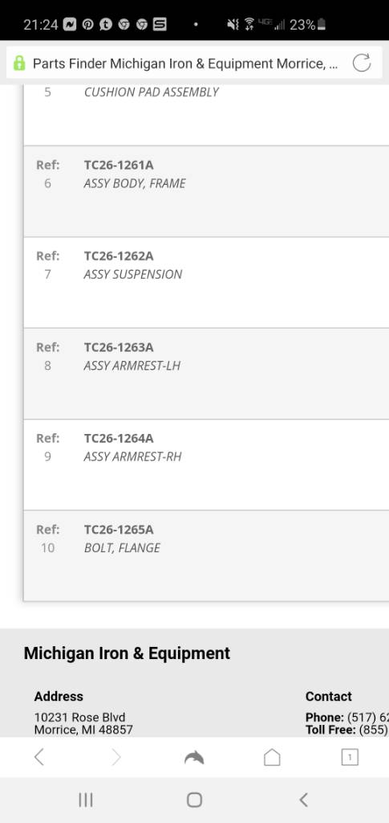Tap the browser home icon
The height and width of the screenshot is (823, 389).
[272, 757]
